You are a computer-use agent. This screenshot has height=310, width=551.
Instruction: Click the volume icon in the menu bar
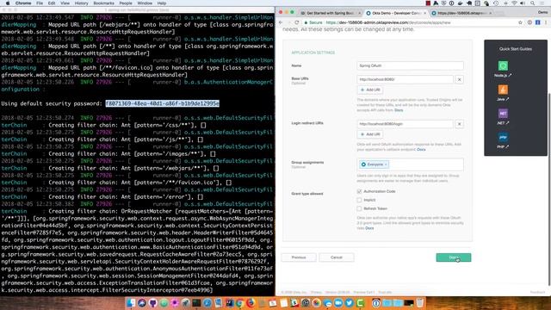(x=523, y=3)
